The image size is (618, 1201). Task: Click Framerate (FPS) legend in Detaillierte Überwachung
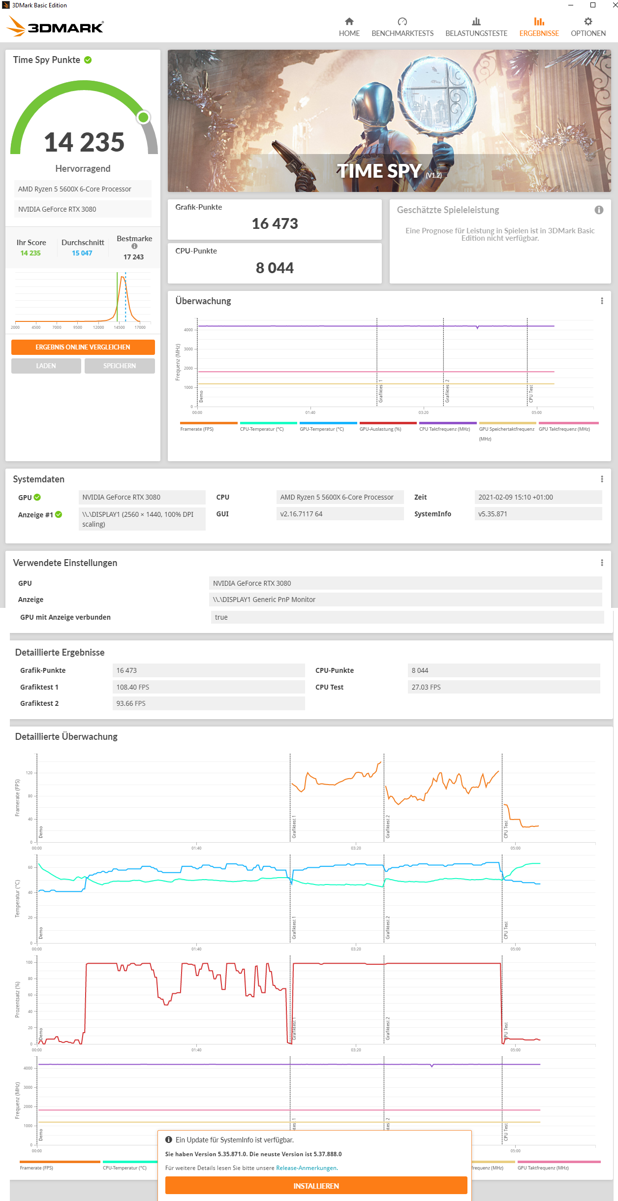coord(60,1166)
